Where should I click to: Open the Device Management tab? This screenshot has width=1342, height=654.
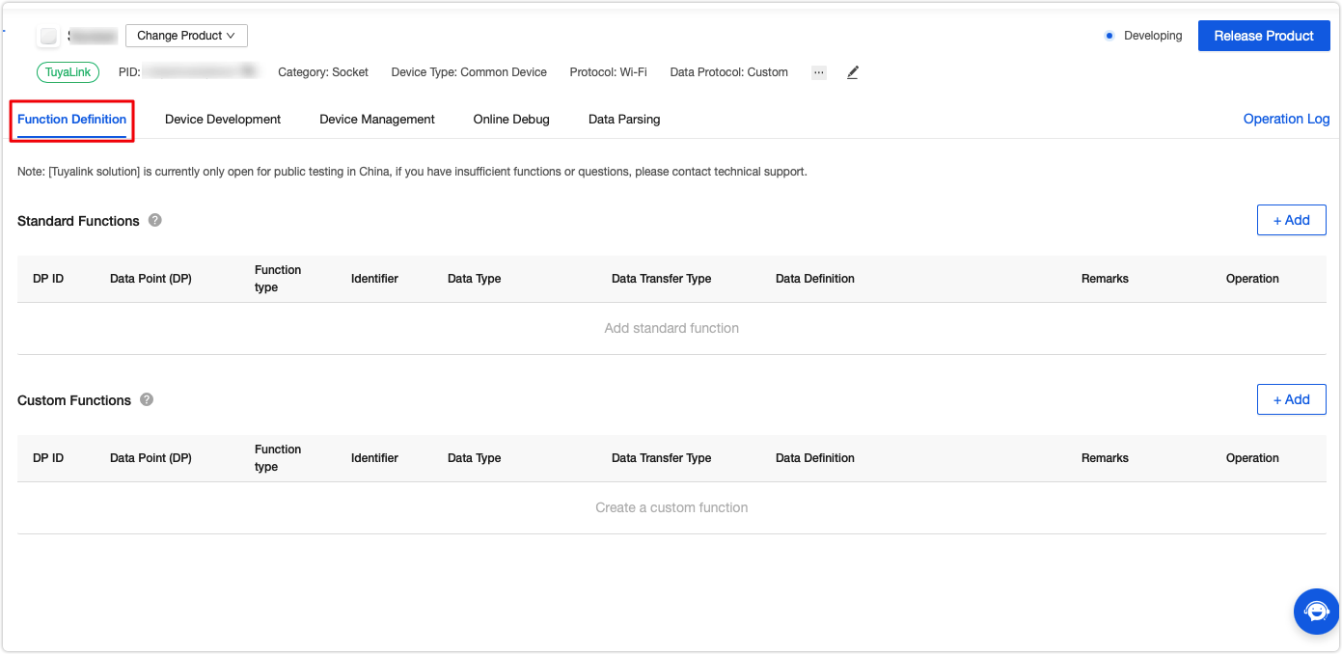[377, 120]
